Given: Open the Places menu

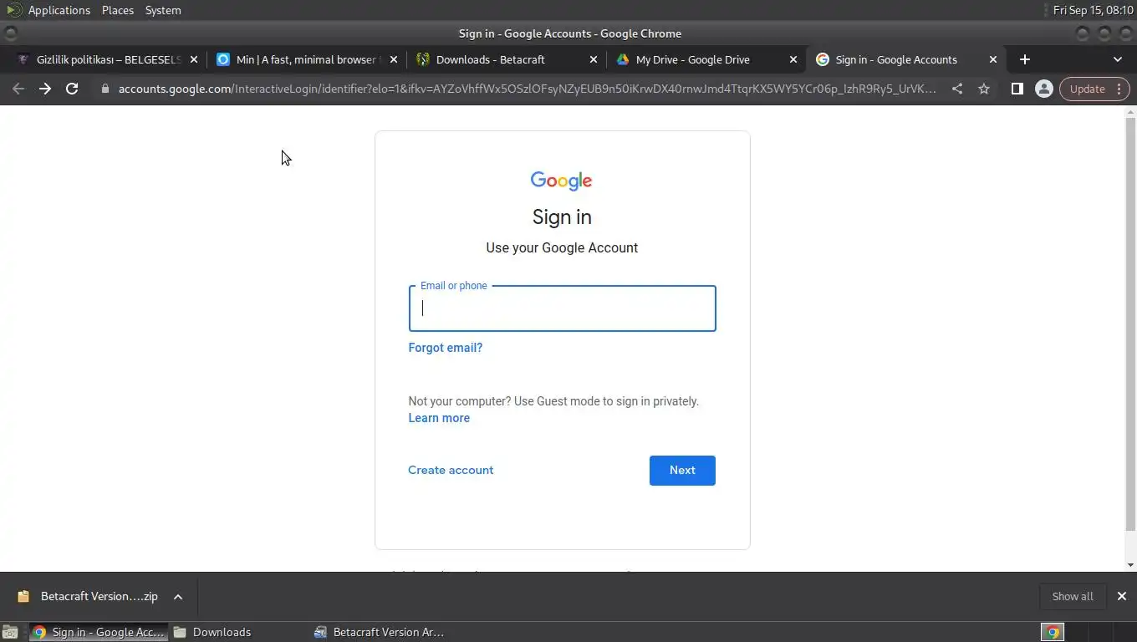Looking at the screenshot, I should tap(118, 10).
